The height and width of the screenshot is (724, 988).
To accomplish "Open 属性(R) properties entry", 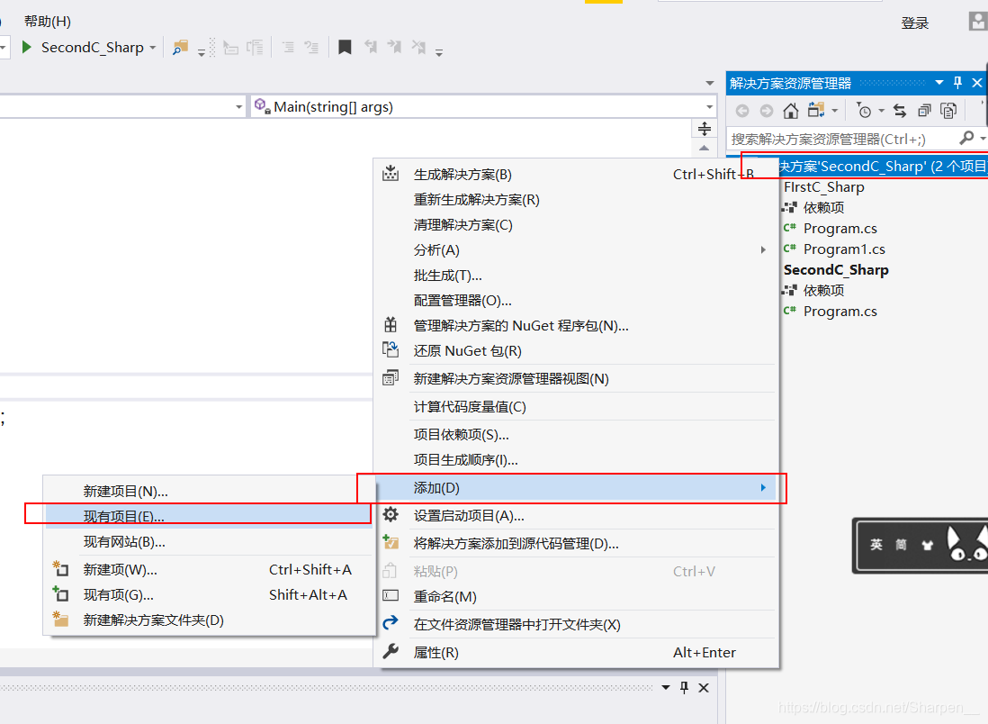I will tap(577, 652).
